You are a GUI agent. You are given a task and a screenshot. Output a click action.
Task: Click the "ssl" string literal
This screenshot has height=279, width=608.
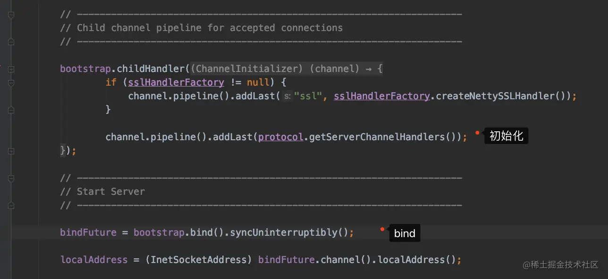click(308, 96)
